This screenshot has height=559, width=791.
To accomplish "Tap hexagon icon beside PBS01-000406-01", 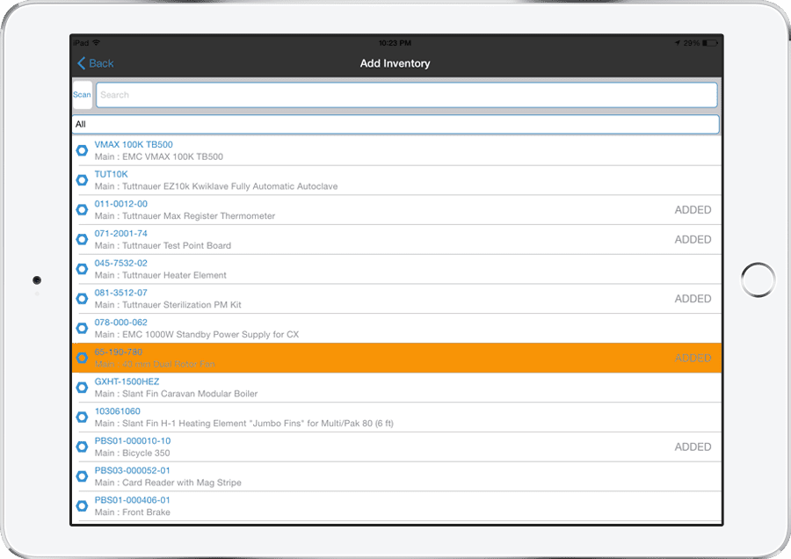I will [82, 506].
